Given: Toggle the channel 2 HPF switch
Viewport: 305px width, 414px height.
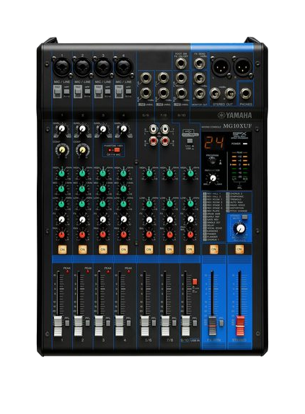Looking at the screenshot, I should [87, 92].
